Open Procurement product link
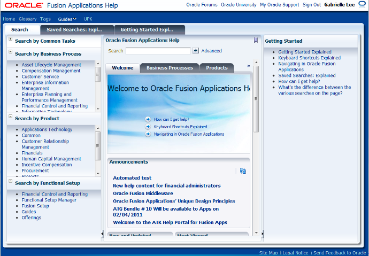The image size is (369, 256). (35, 170)
